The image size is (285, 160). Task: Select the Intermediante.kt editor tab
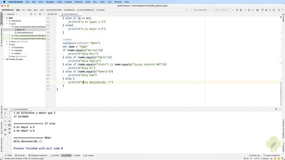click(x=70, y=14)
